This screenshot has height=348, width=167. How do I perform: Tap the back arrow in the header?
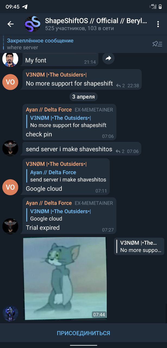click(10, 24)
